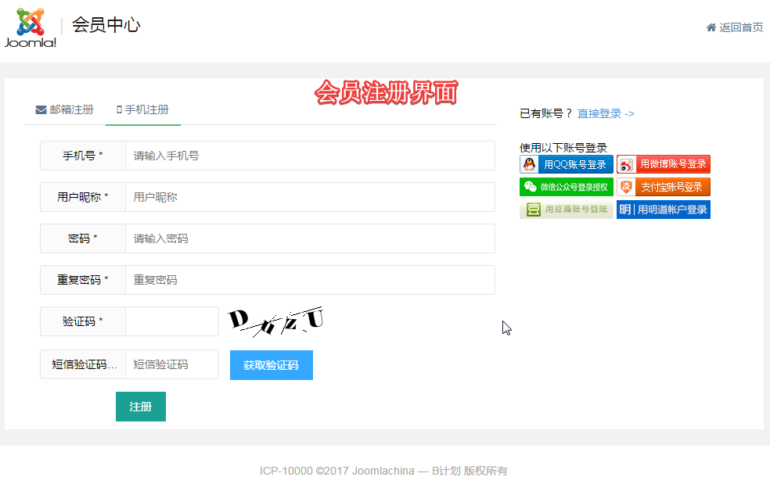Open the 直接登录 link
Image resolution: width=770 pixels, height=484 pixels.
pos(606,113)
